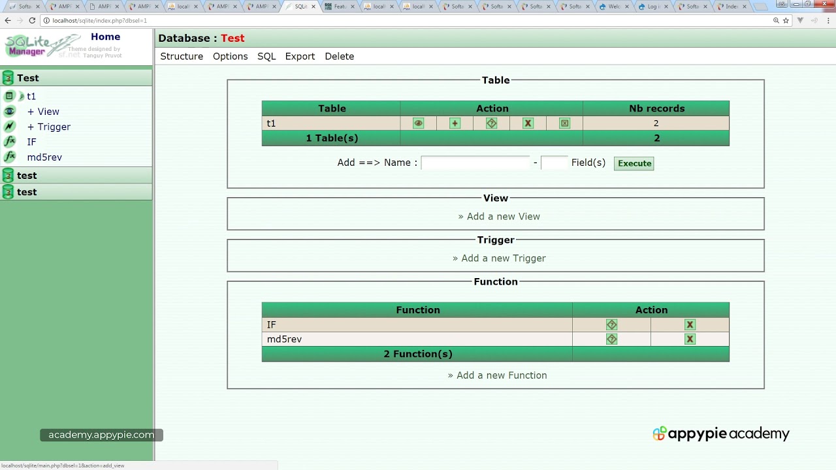This screenshot has width=836, height=470.
Task: Select IF function in sidebar tree
Action: pyautogui.click(x=31, y=142)
